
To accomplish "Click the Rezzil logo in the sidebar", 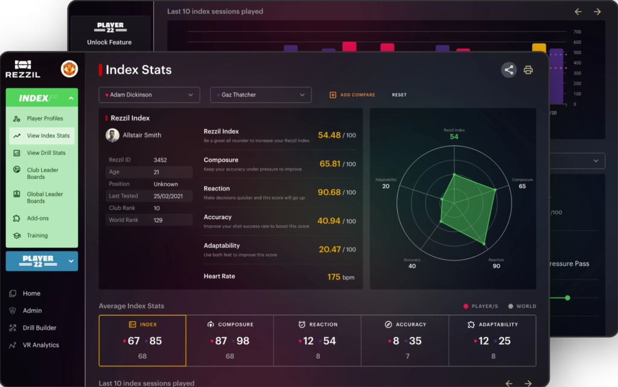I will 23,69.
